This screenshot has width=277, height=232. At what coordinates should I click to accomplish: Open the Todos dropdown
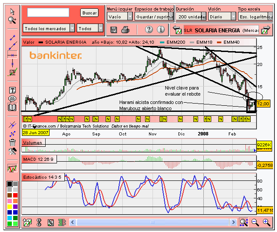[90, 28]
